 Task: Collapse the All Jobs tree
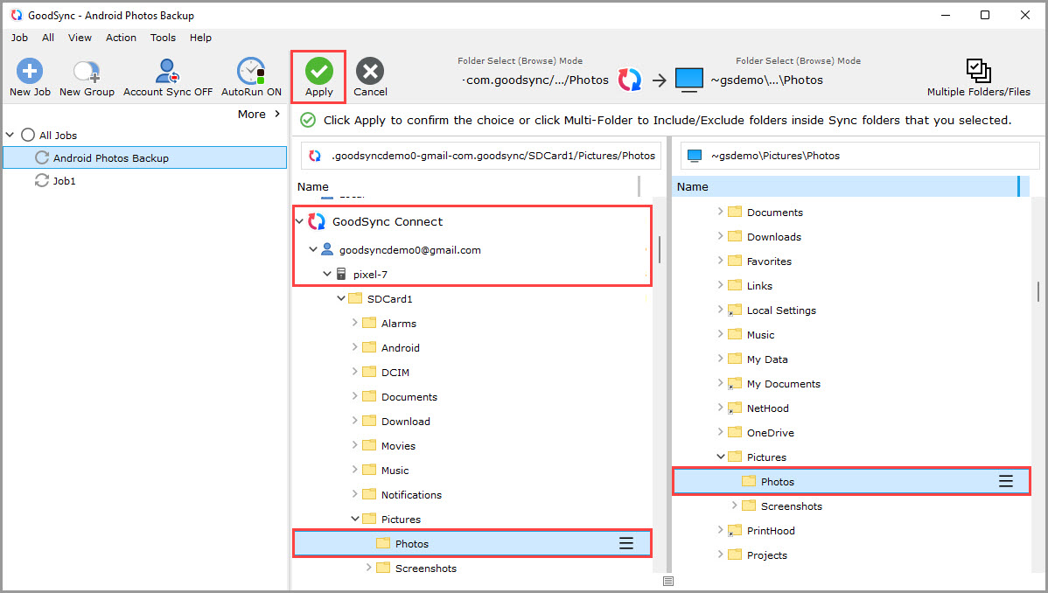tap(10, 135)
